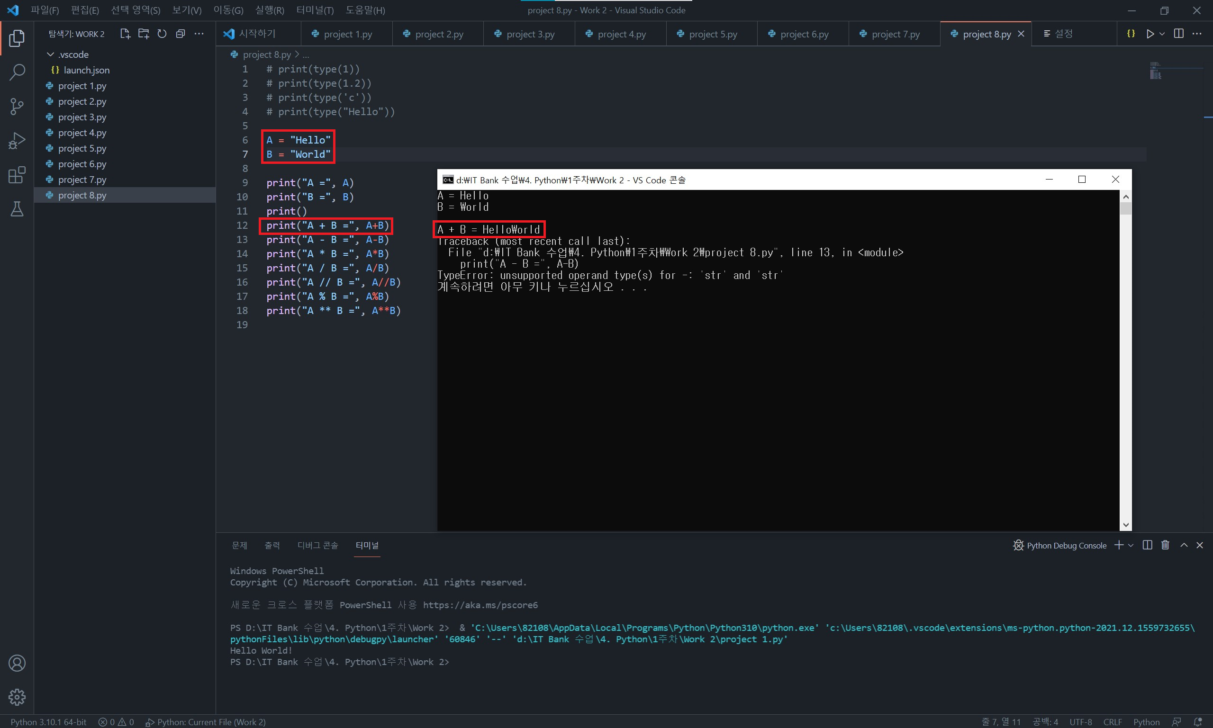The image size is (1213, 728).
Task: Open the Testing flask icon view
Action: coord(17,209)
